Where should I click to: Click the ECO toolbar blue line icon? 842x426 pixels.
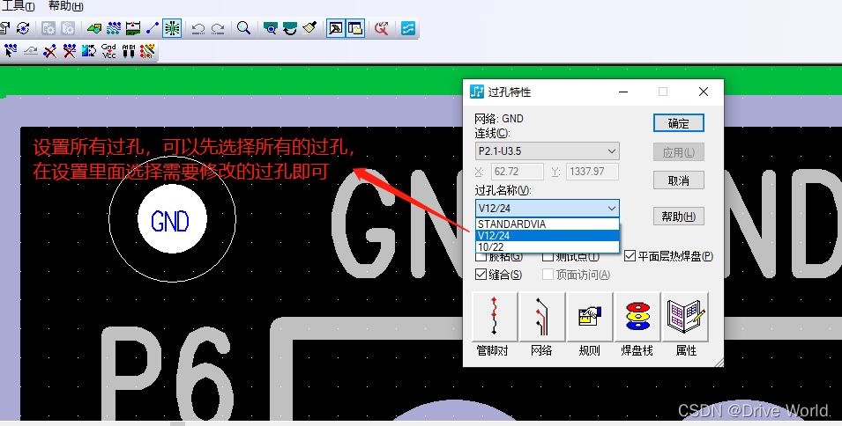153,28
